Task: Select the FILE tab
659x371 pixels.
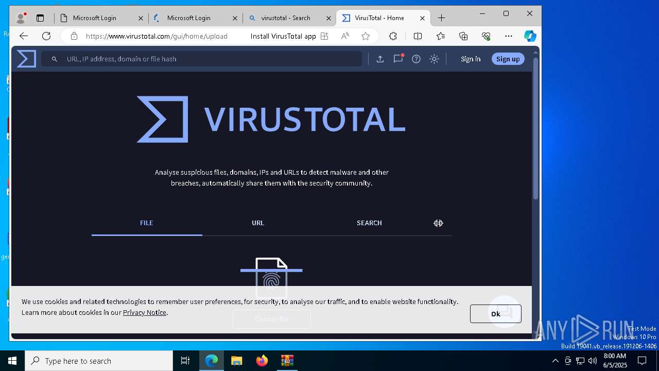Action: pyautogui.click(x=147, y=223)
